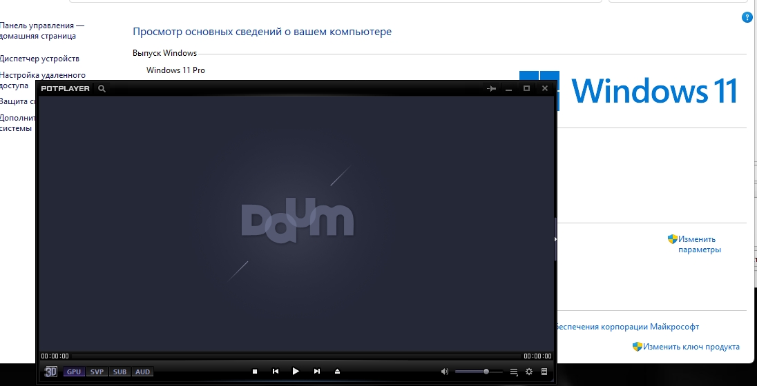
Task: Open SUB subtitle options button
Action: (119, 372)
